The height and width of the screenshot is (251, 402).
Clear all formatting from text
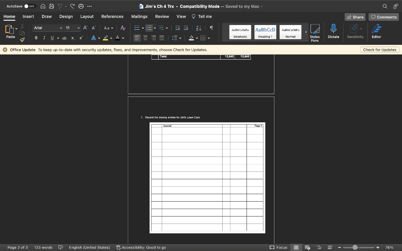(123, 28)
